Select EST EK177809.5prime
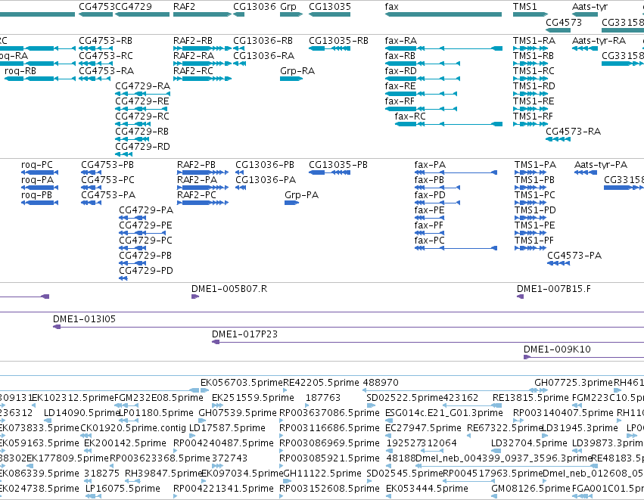This screenshot has width=644, height=500. [x=68, y=458]
